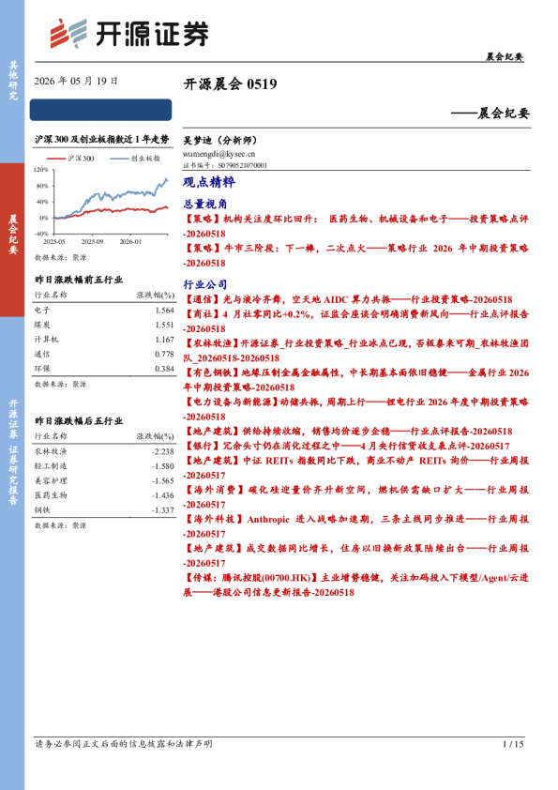Screen dimensions: 558x790
Task: Open the 【海外消费】碳化硅 report link
Action: tap(356, 496)
